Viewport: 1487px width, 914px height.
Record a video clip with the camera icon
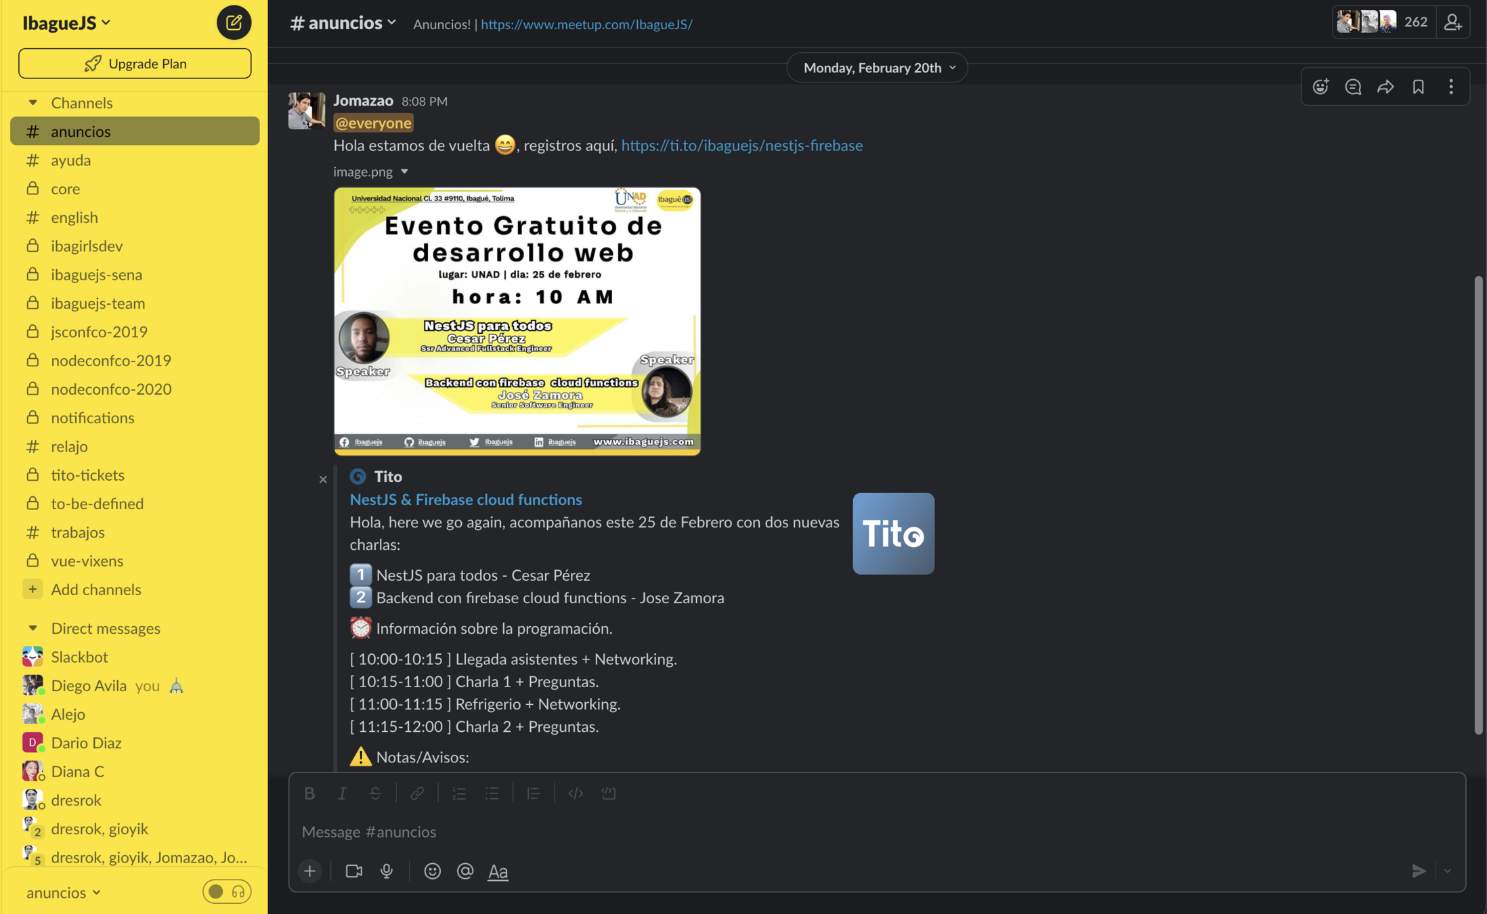(353, 871)
